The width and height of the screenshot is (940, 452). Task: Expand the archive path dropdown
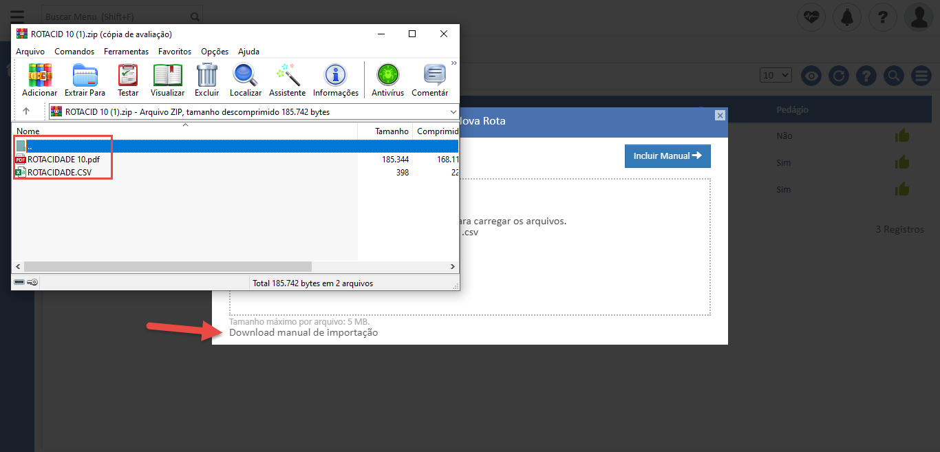pyautogui.click(x=453, y=111)
